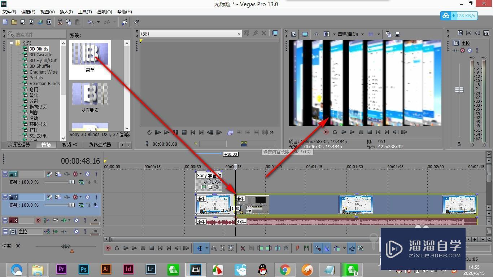Open a project with the folder icon

click(14, 22)
